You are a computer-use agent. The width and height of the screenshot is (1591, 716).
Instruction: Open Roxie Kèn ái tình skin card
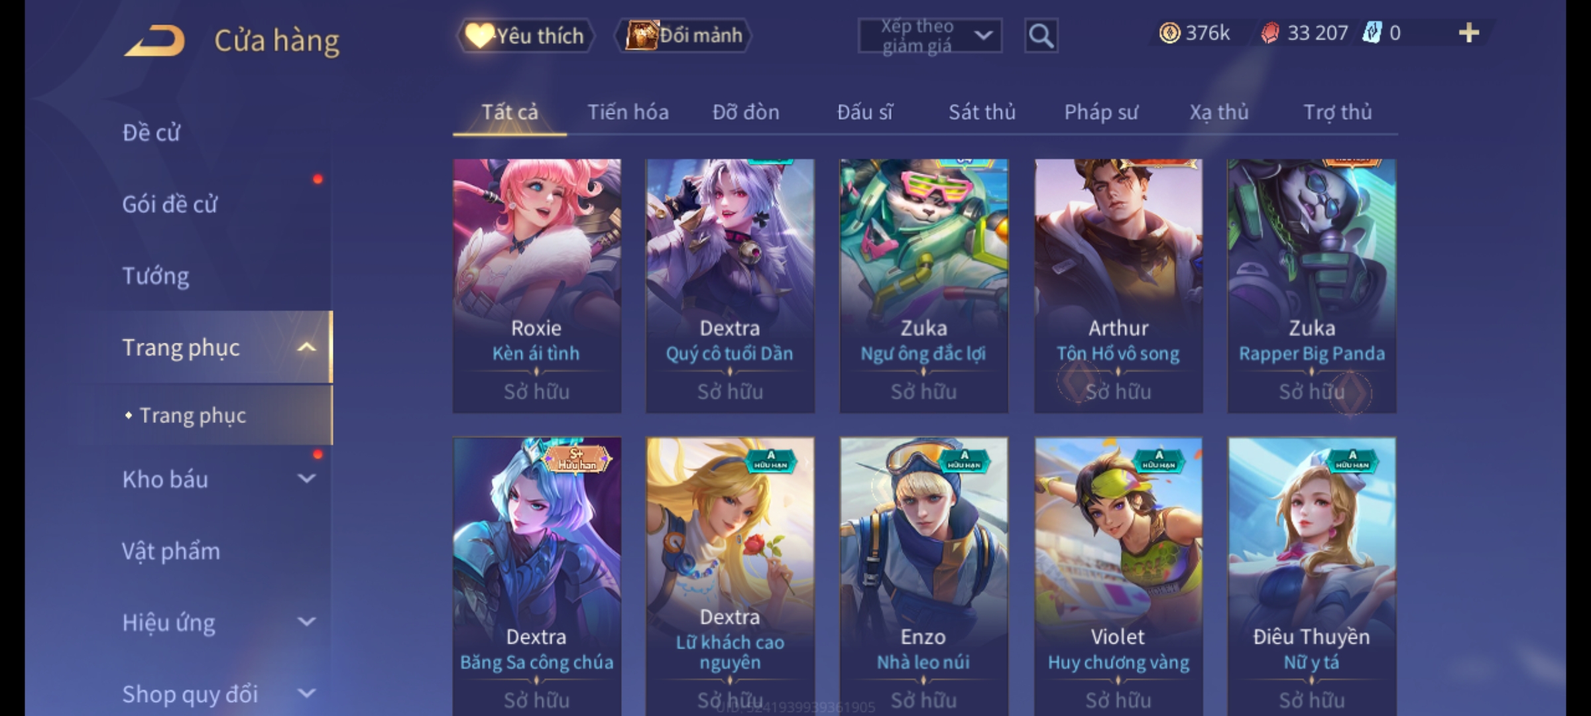tap(536, 286)
